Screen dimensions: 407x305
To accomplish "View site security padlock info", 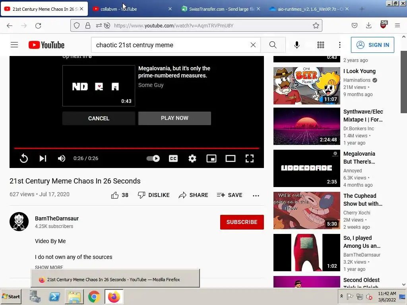I will [x=88, y=25].
